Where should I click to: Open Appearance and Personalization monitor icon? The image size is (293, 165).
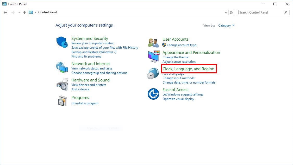tap(153, 56)
